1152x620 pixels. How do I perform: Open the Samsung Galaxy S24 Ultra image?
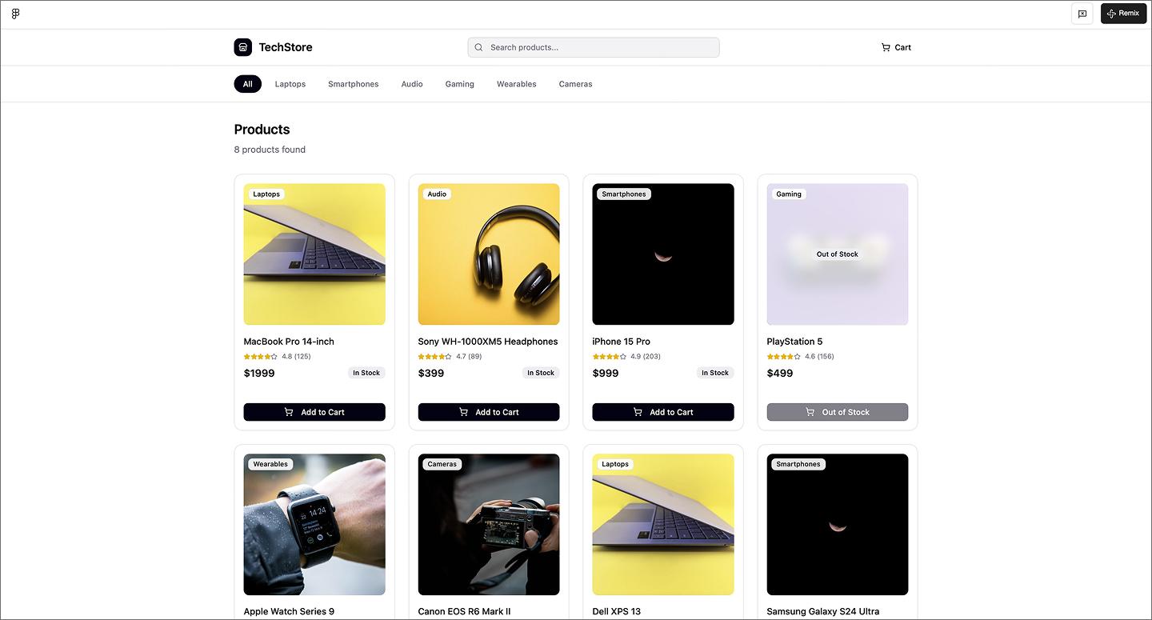[838, 525]
